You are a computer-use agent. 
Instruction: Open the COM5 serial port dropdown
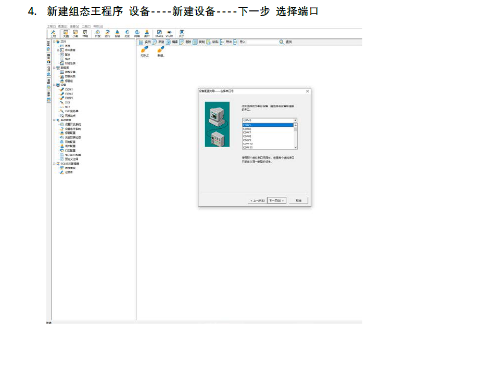(x=295, y=120)
